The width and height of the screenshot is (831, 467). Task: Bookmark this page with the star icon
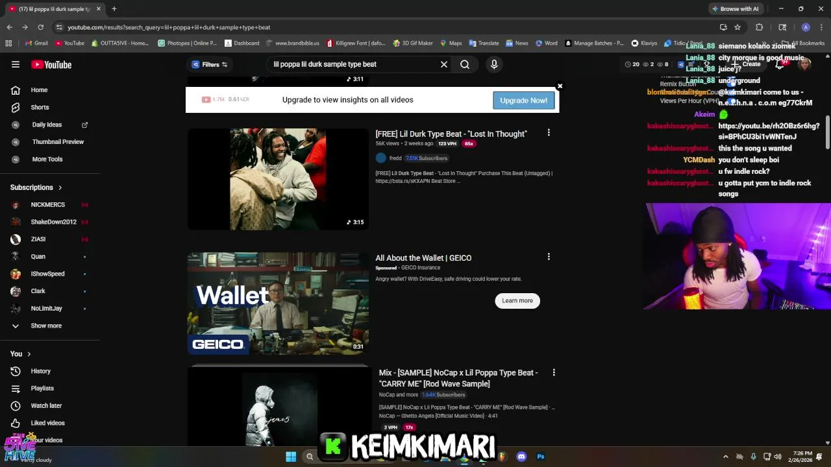pyautogui.click(x=738, y=27)
